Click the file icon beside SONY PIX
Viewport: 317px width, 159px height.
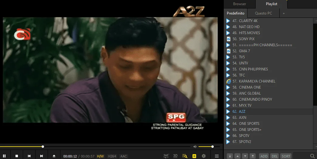228,39
